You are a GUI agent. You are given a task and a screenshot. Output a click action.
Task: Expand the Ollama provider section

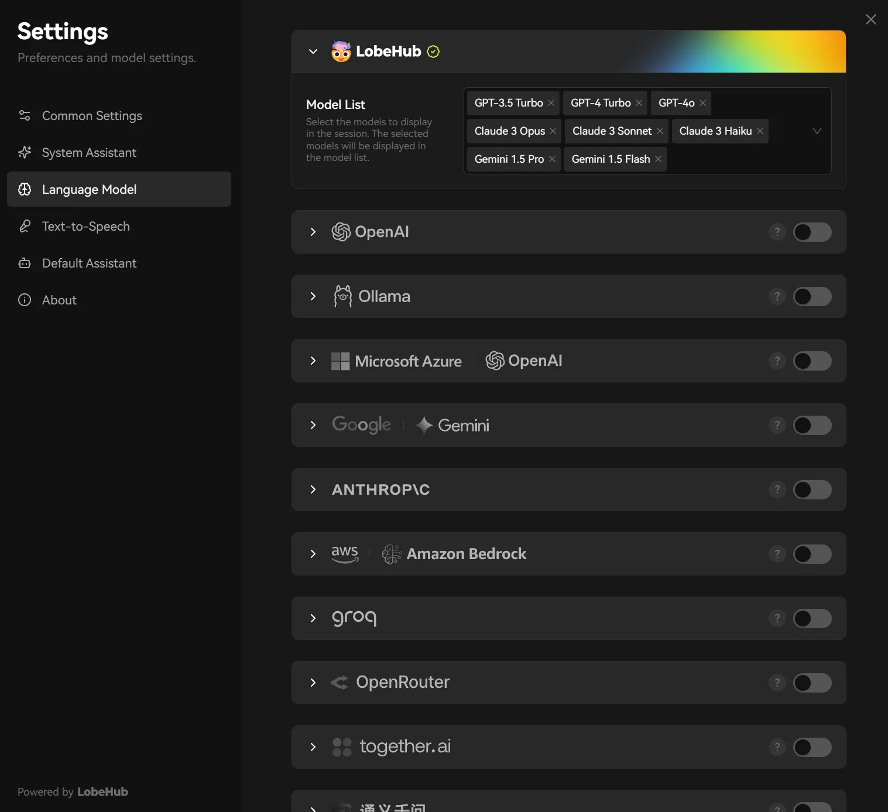(x=313, y=296)
